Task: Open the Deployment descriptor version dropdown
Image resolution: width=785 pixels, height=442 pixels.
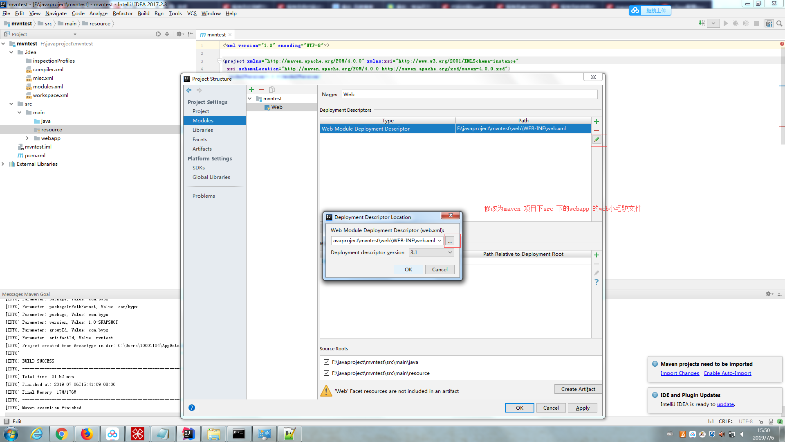Action: click(x=431, y=253)
